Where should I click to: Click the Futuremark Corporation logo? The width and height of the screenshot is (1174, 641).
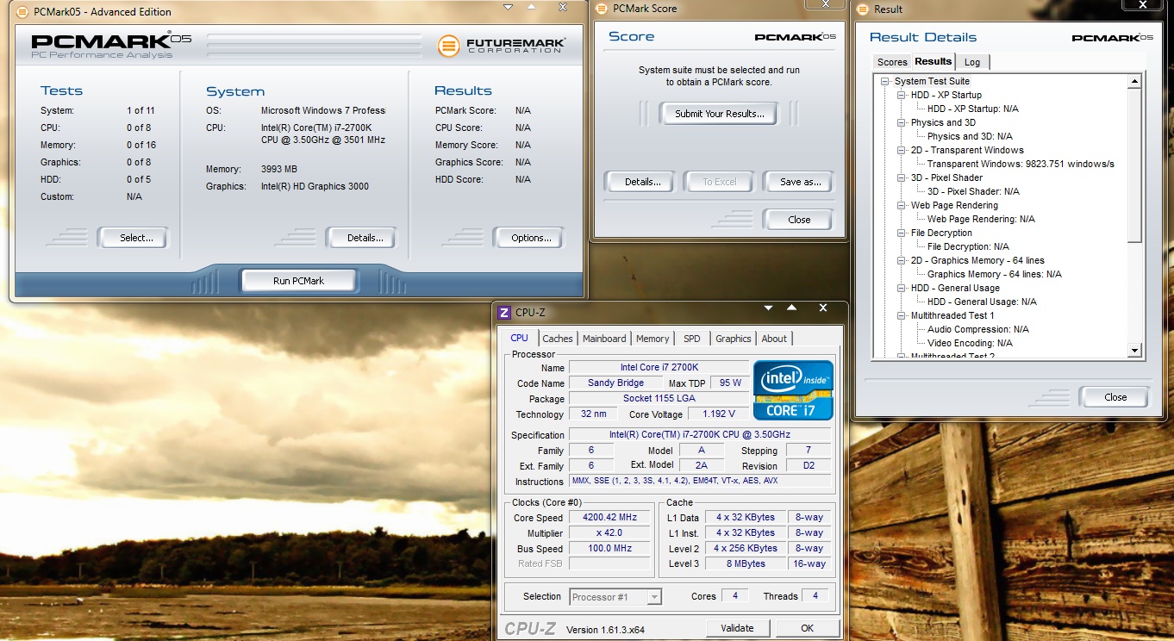pyautogui.click(x=502, y=45)
